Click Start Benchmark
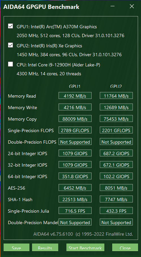 85,247
